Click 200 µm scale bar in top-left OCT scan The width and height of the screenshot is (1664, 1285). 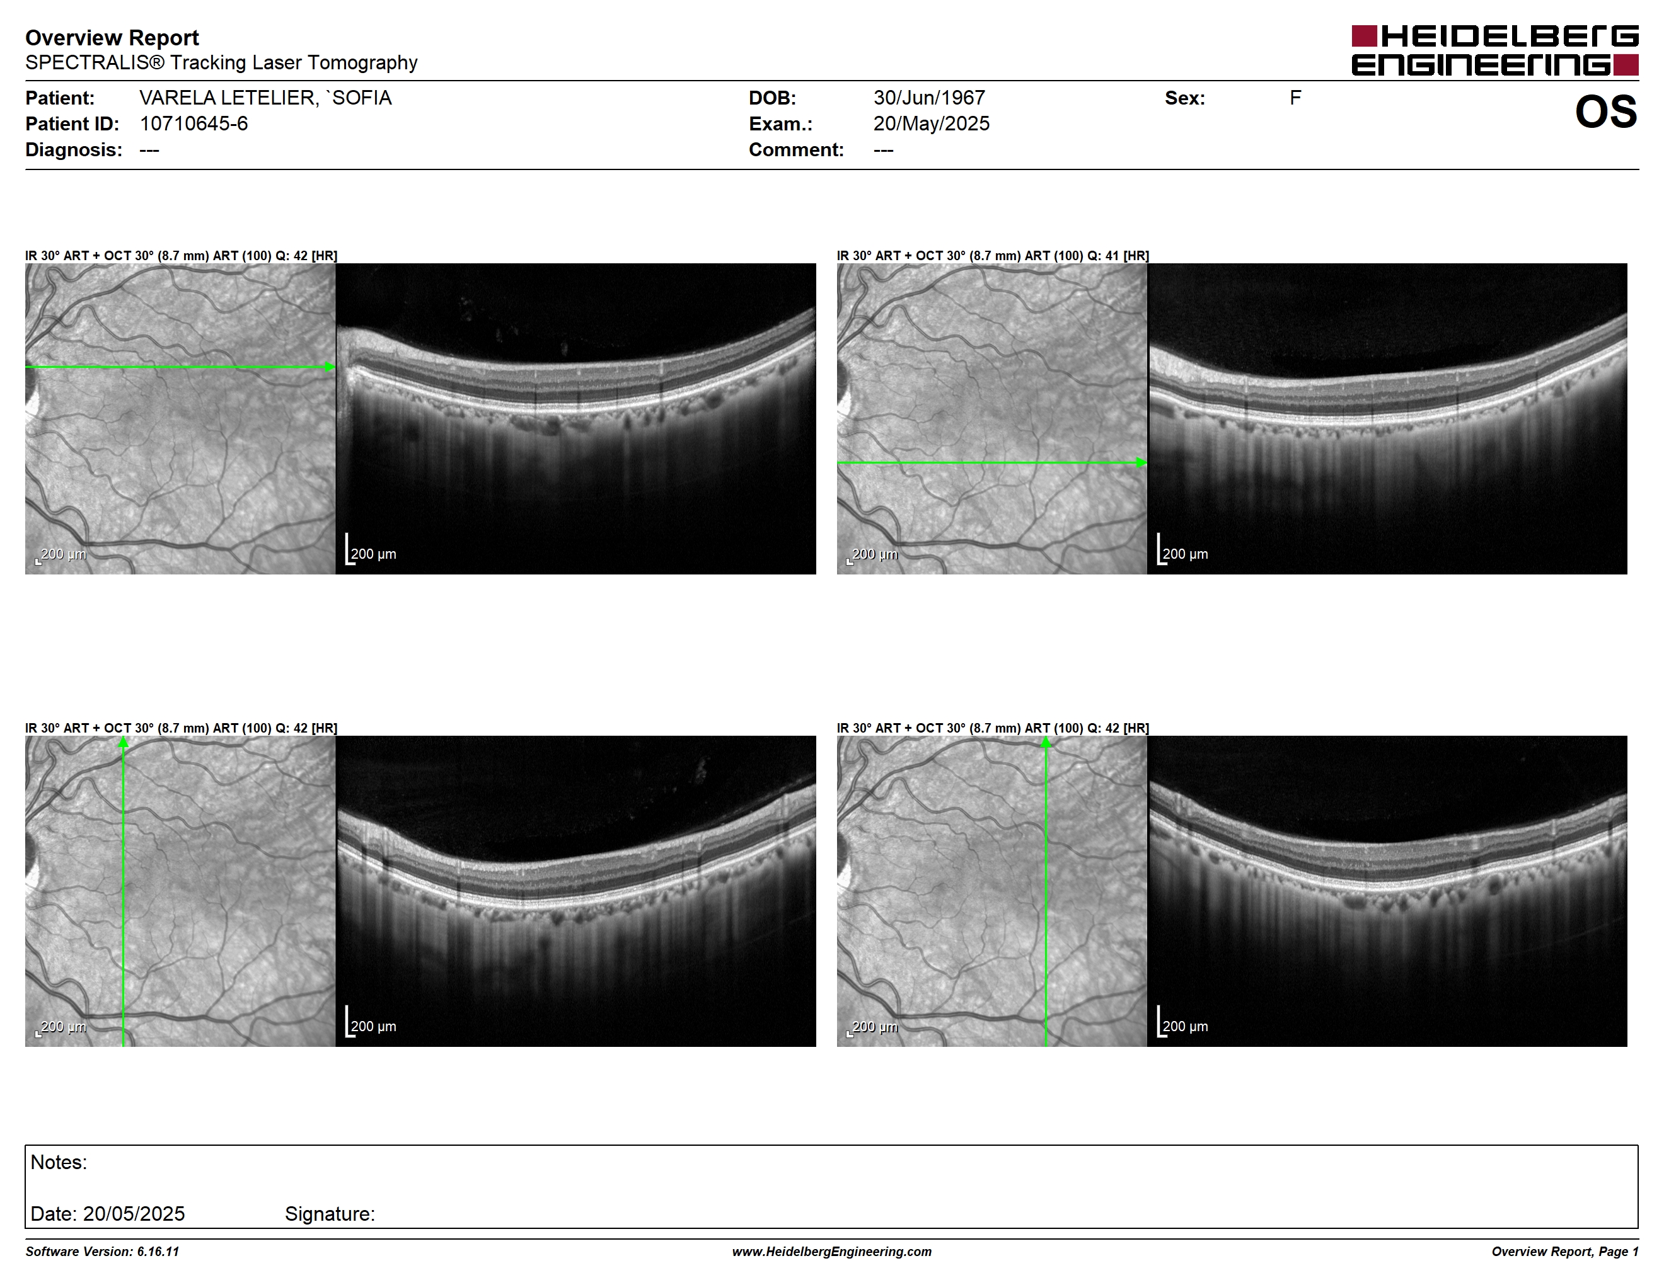371,550
